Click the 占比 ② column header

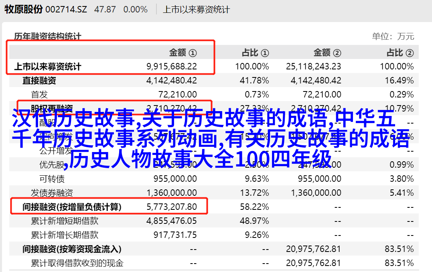[400, 53]
